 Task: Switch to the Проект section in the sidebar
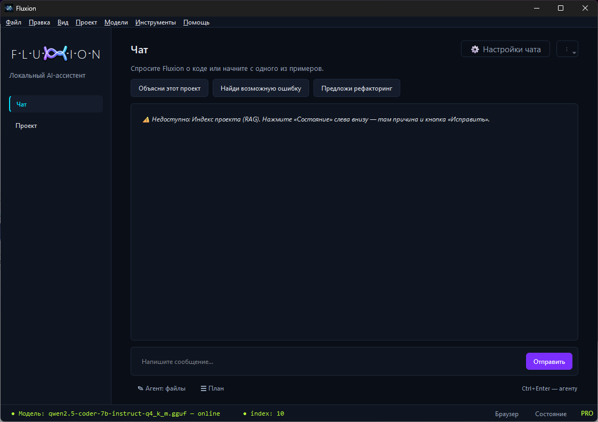click(x=56, y=125)
